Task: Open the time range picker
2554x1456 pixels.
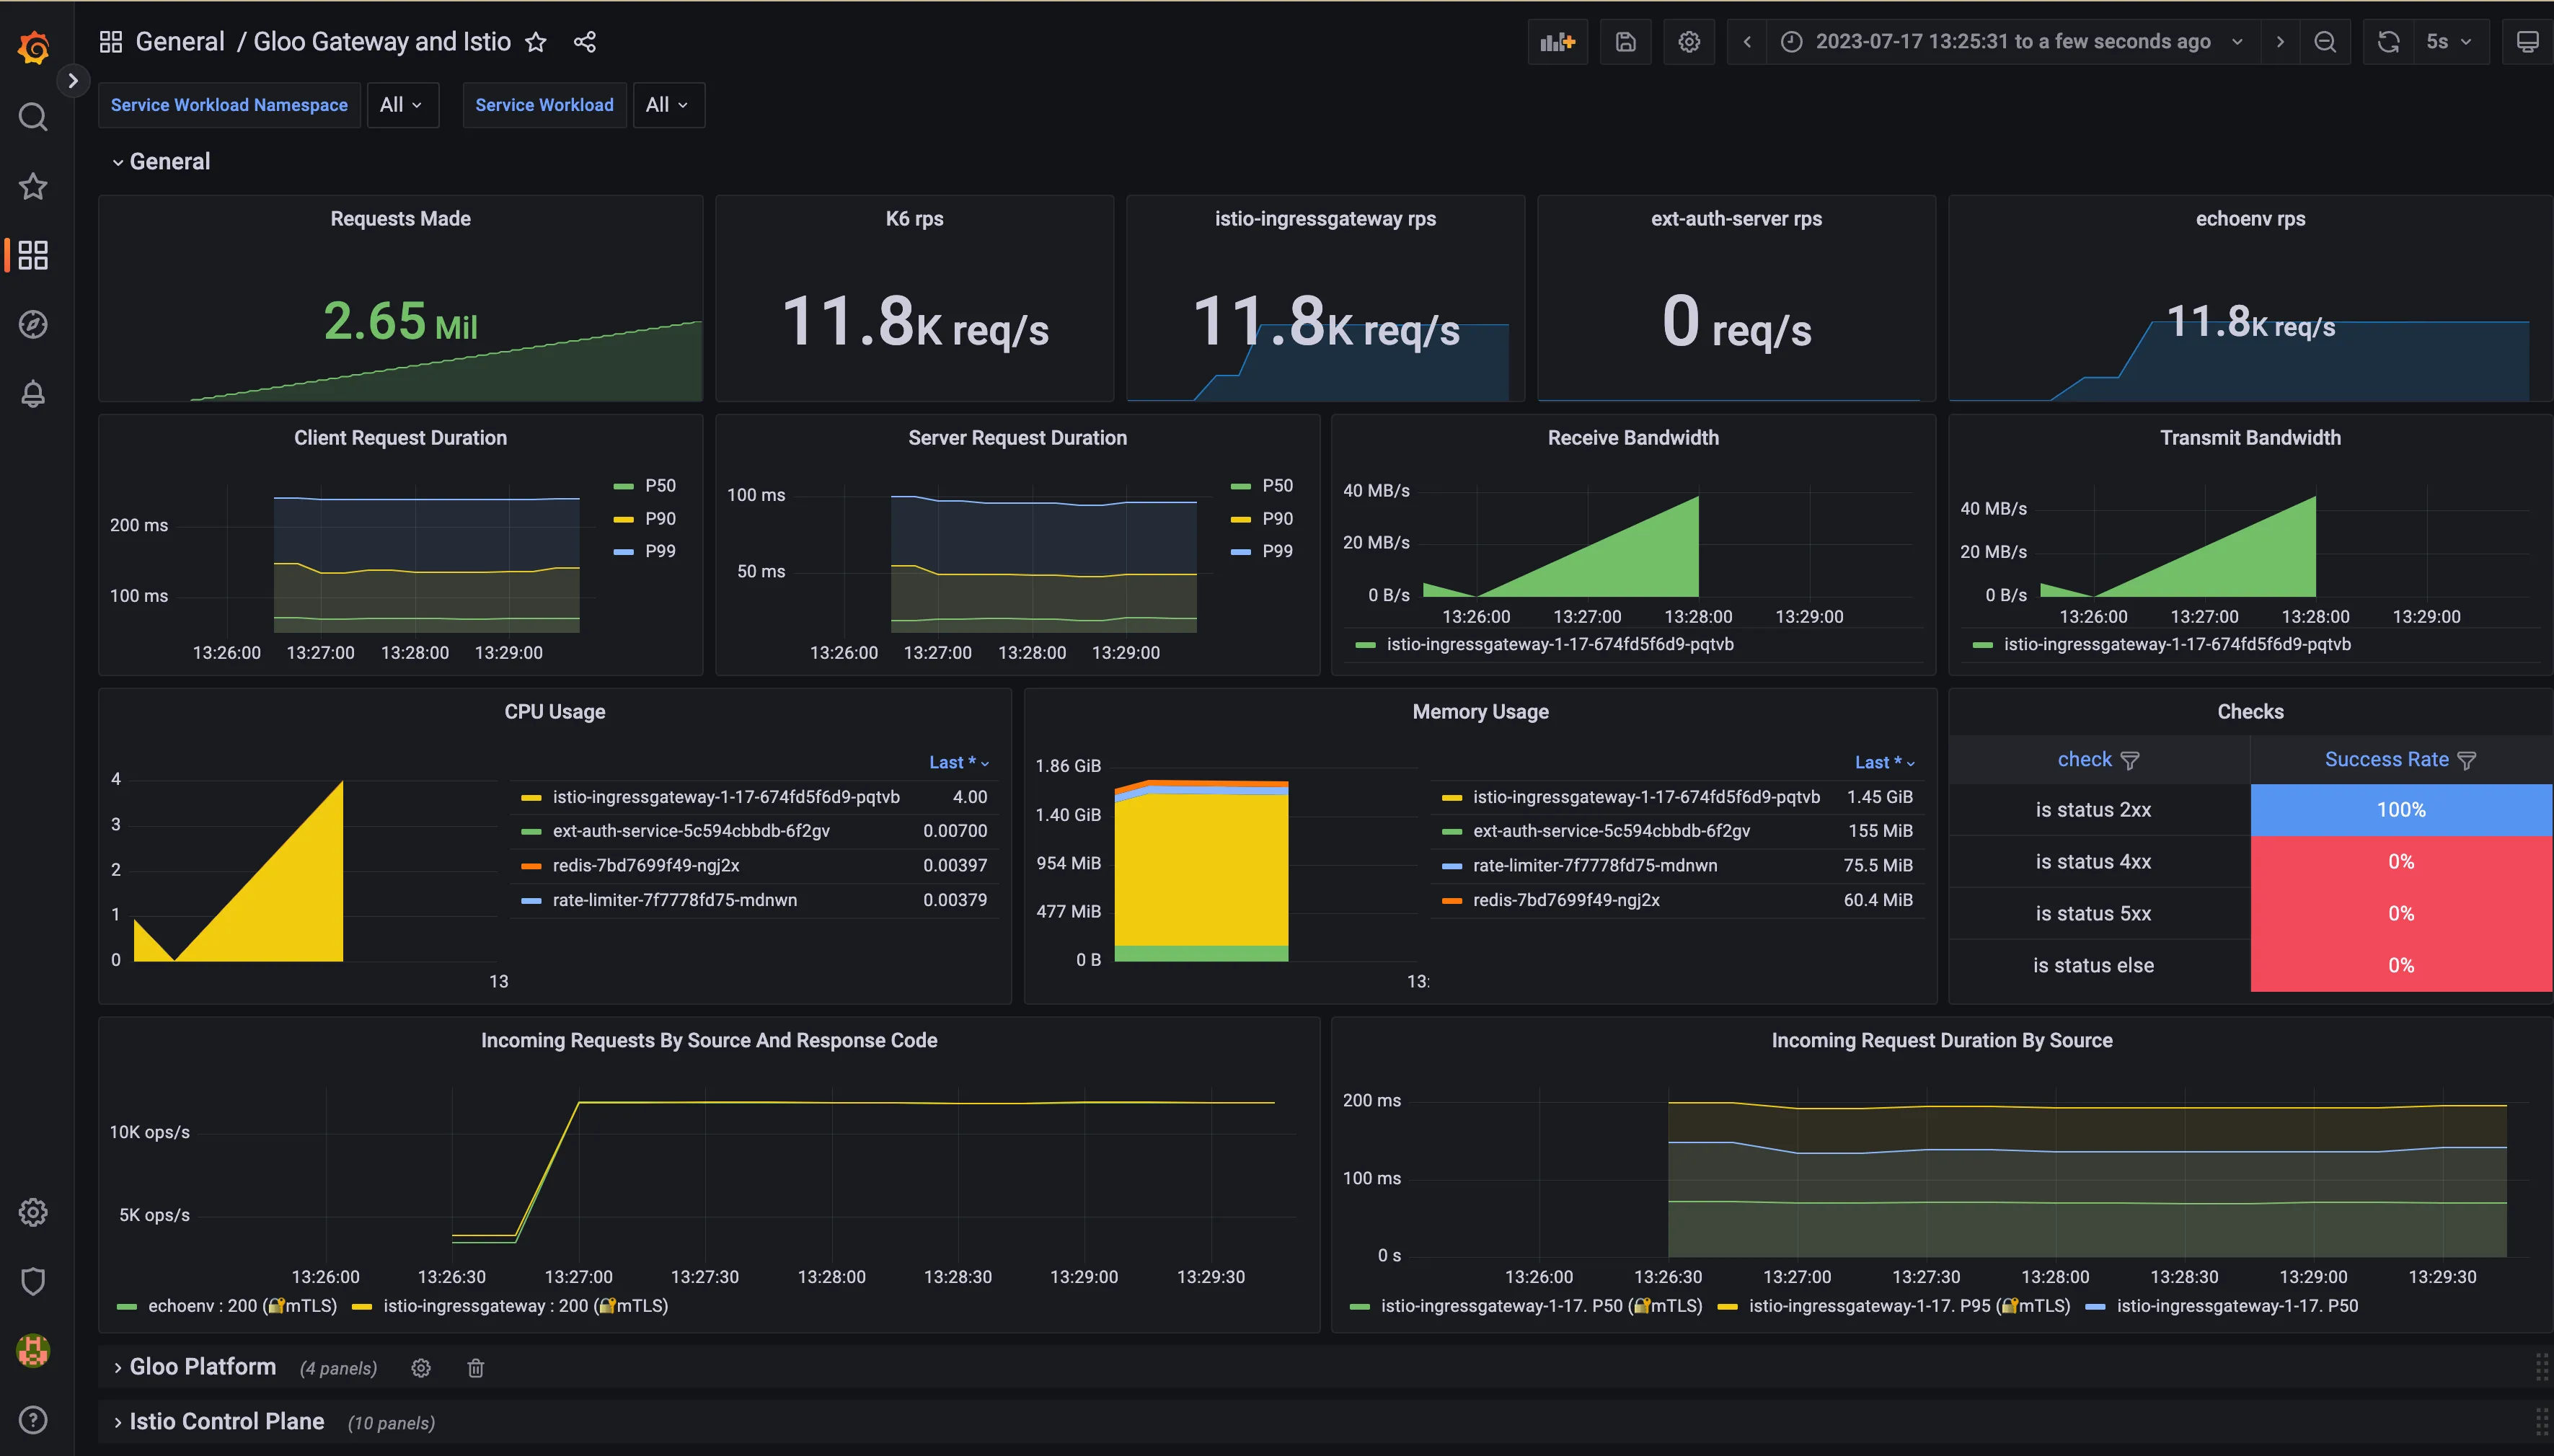Action: coord(2012,42)
